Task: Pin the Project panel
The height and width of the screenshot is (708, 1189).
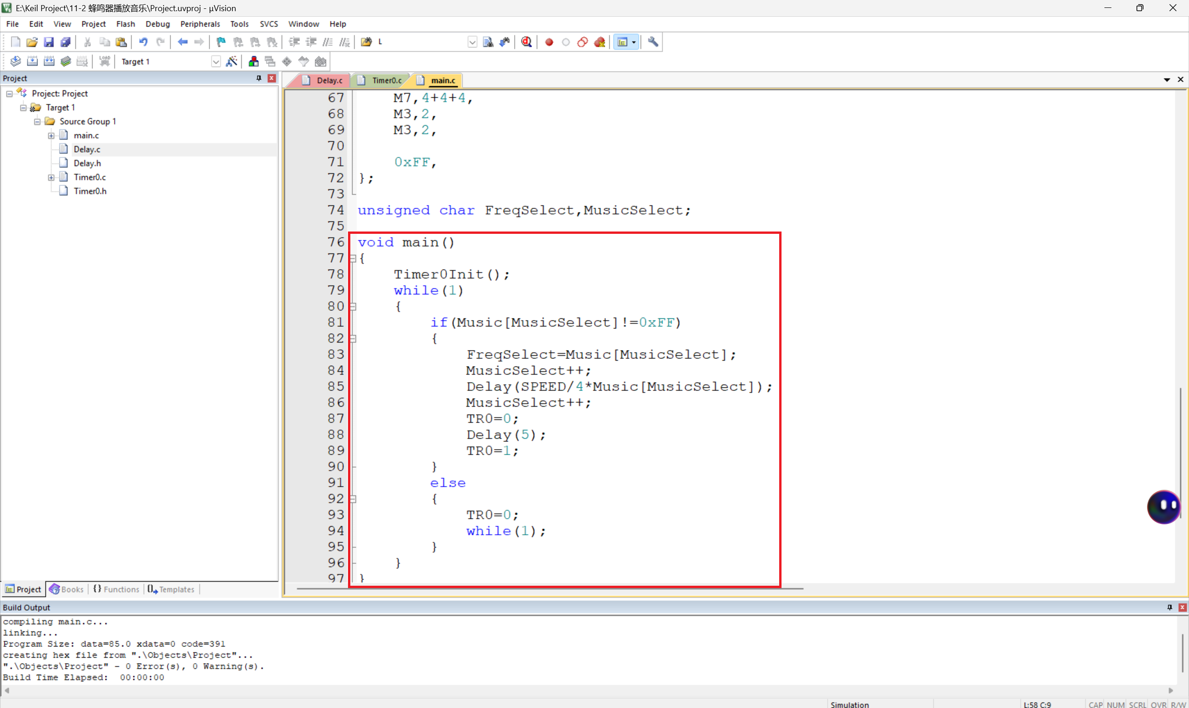Action: [259, 78]
